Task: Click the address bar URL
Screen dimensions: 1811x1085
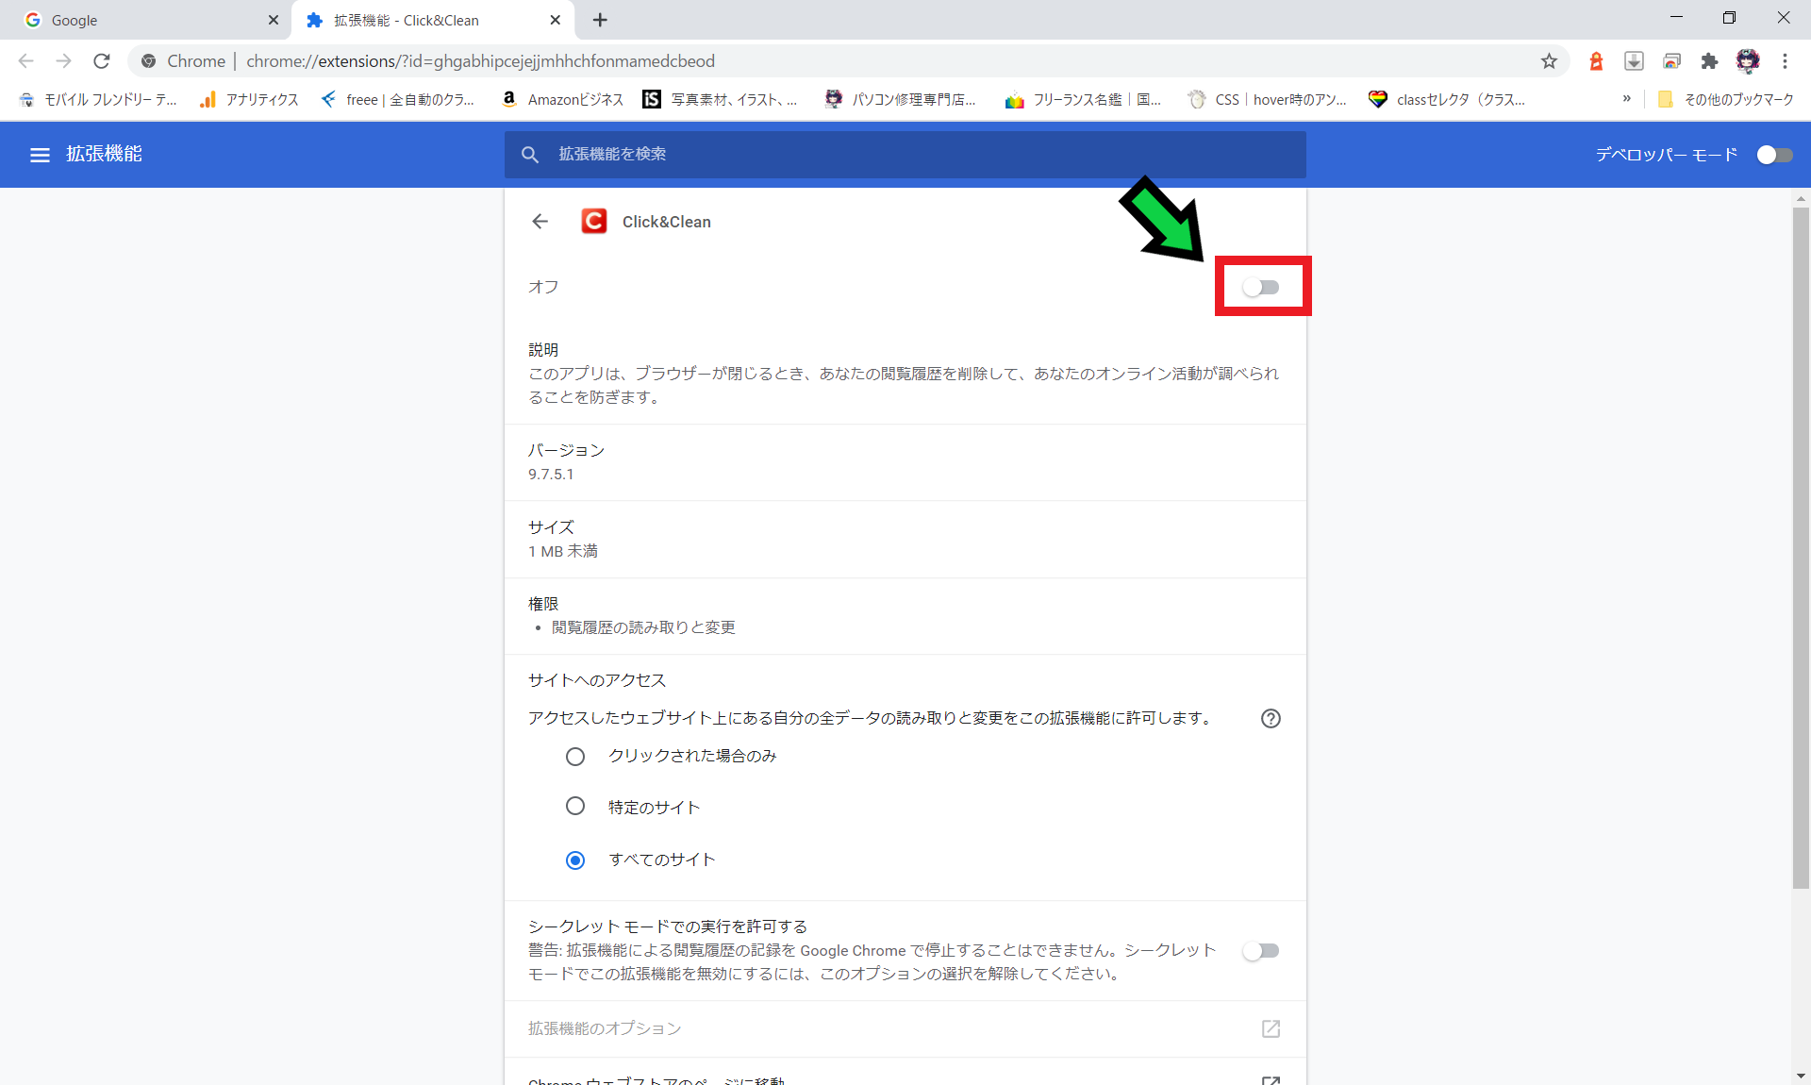Action: pos(480,61)
